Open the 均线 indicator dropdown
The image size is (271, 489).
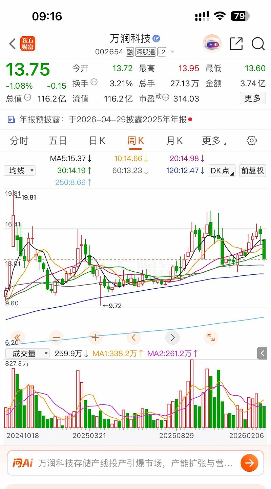pos(19,170)
